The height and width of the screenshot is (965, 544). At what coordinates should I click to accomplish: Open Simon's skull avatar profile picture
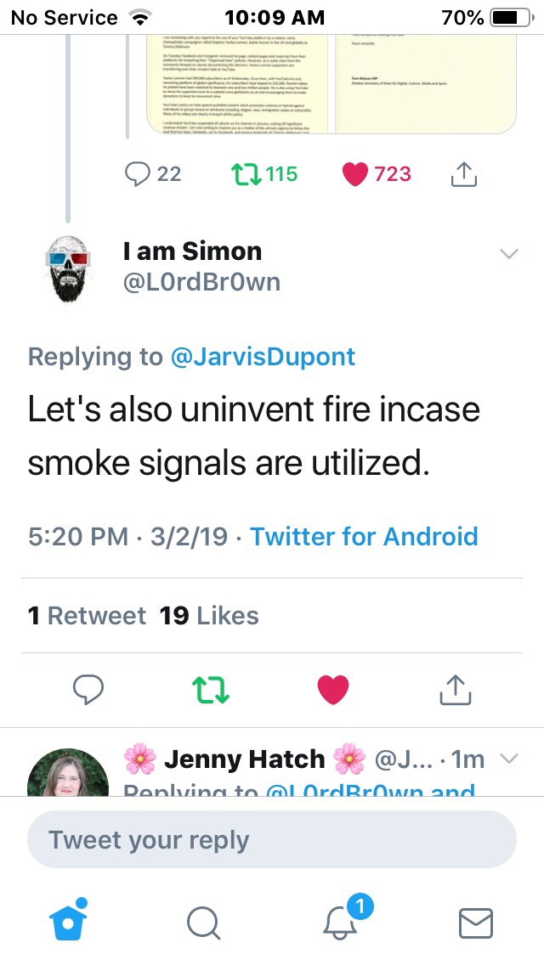coord(69,267)
